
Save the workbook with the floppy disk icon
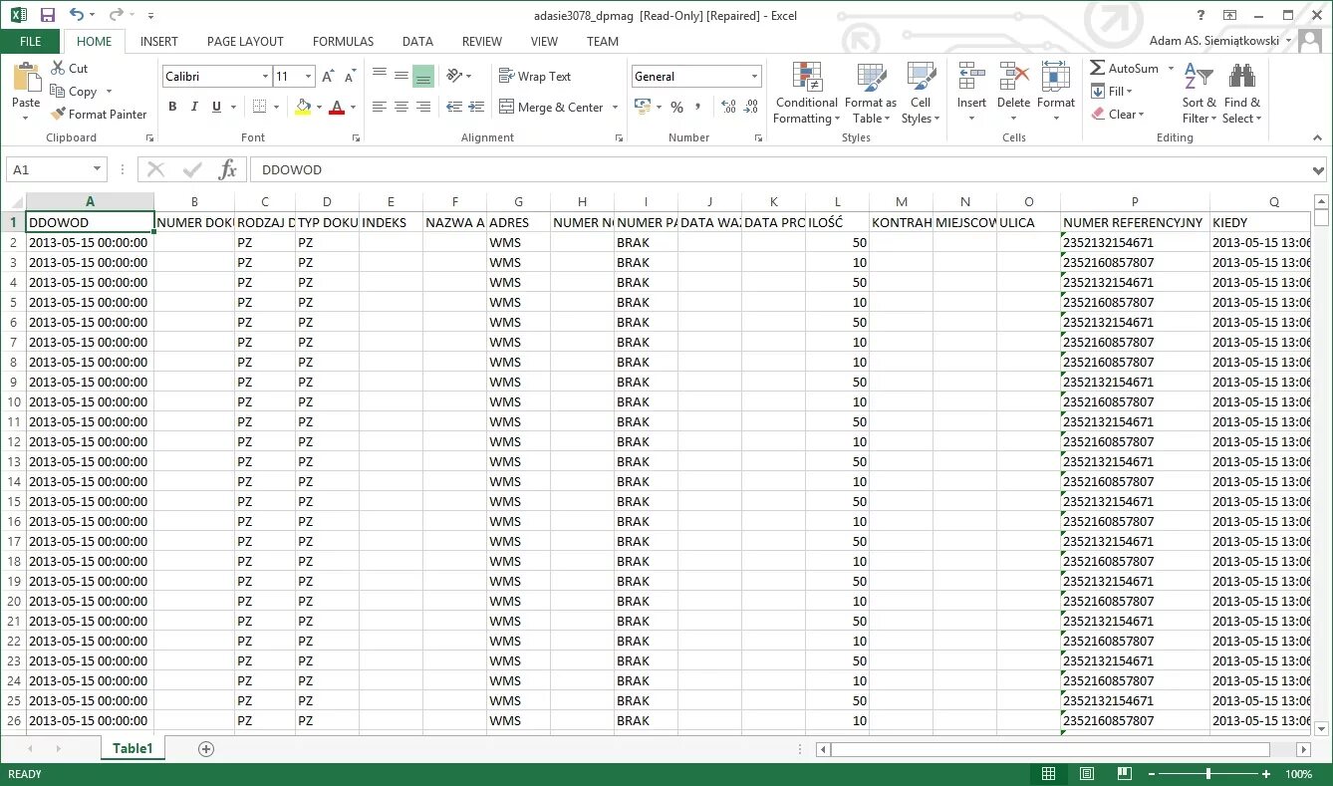tap(47, 15)
